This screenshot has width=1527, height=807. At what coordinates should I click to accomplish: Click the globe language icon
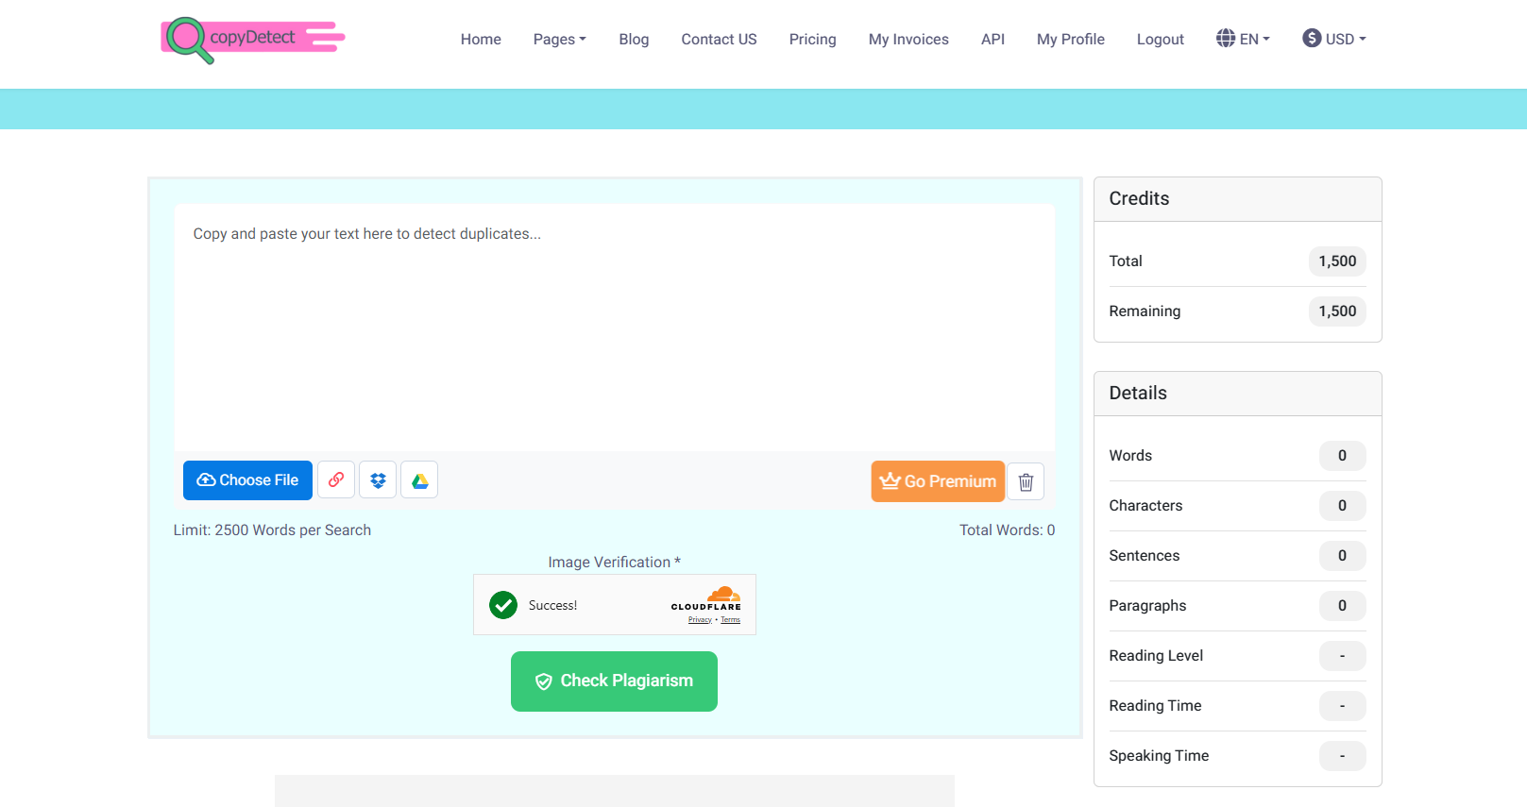click(1226, 39)
